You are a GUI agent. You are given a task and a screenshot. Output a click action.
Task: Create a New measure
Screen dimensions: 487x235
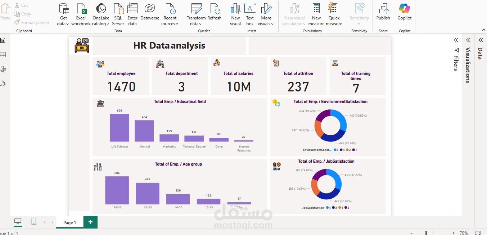coord(316,14)
